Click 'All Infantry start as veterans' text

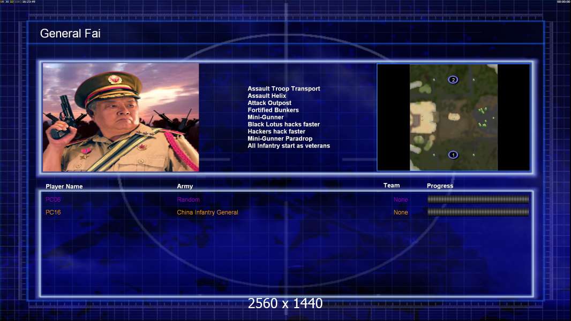click(288, 146)
